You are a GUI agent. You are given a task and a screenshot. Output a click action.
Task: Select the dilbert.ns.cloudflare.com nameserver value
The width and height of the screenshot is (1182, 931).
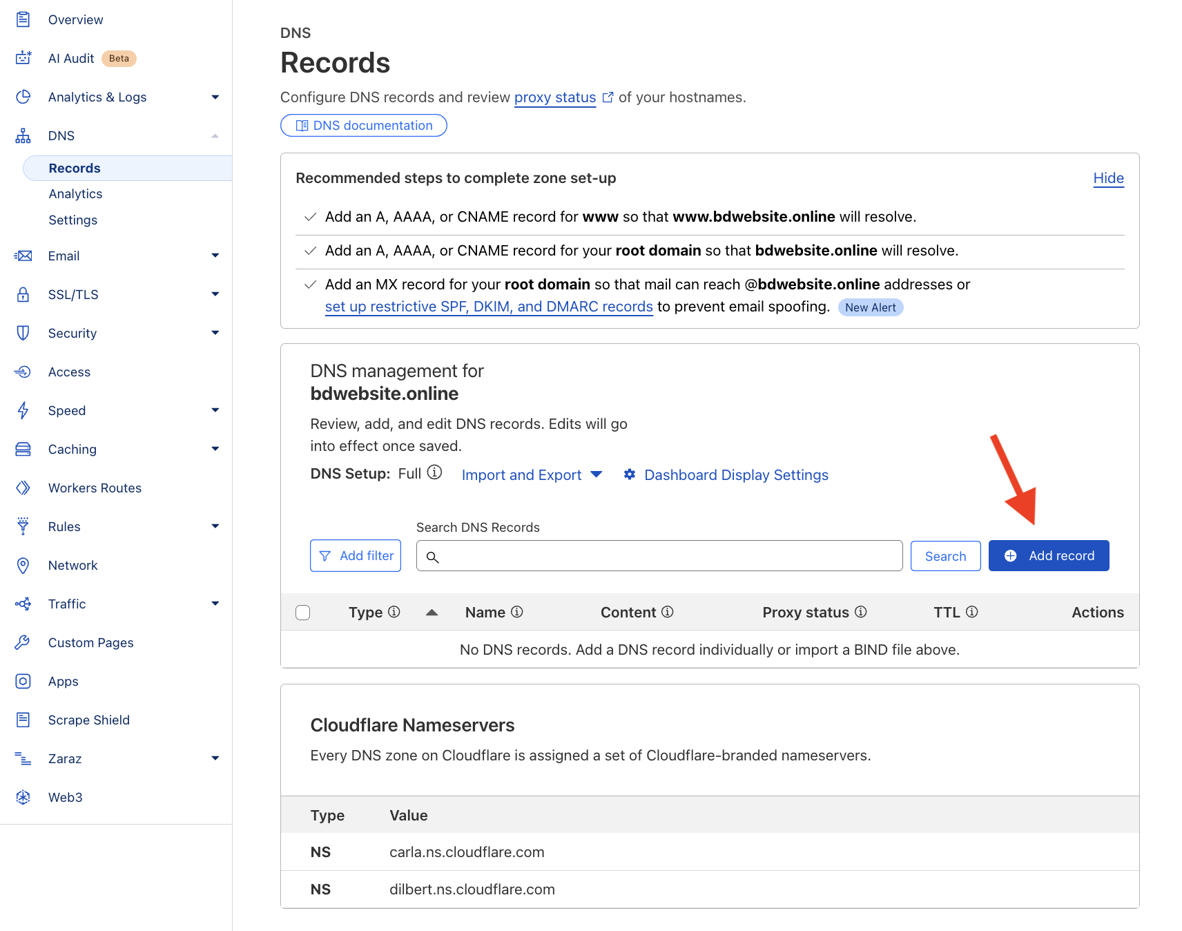coord(472,890)
